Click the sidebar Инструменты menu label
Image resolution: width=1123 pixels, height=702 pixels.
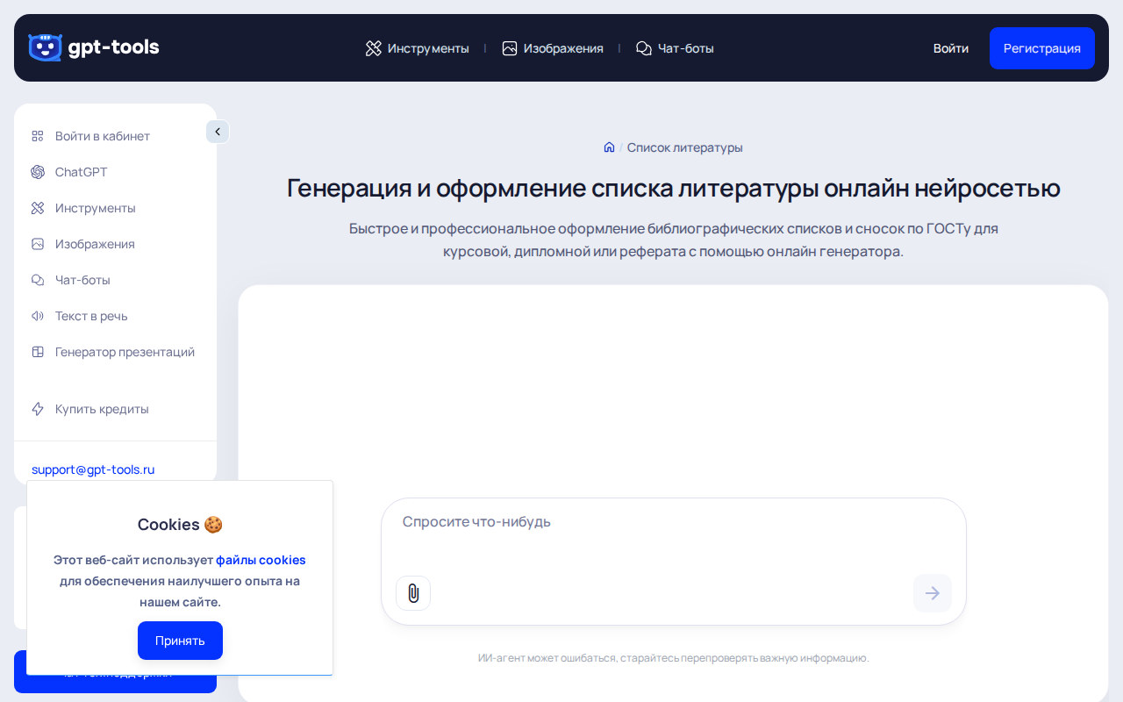coord(96,208)
